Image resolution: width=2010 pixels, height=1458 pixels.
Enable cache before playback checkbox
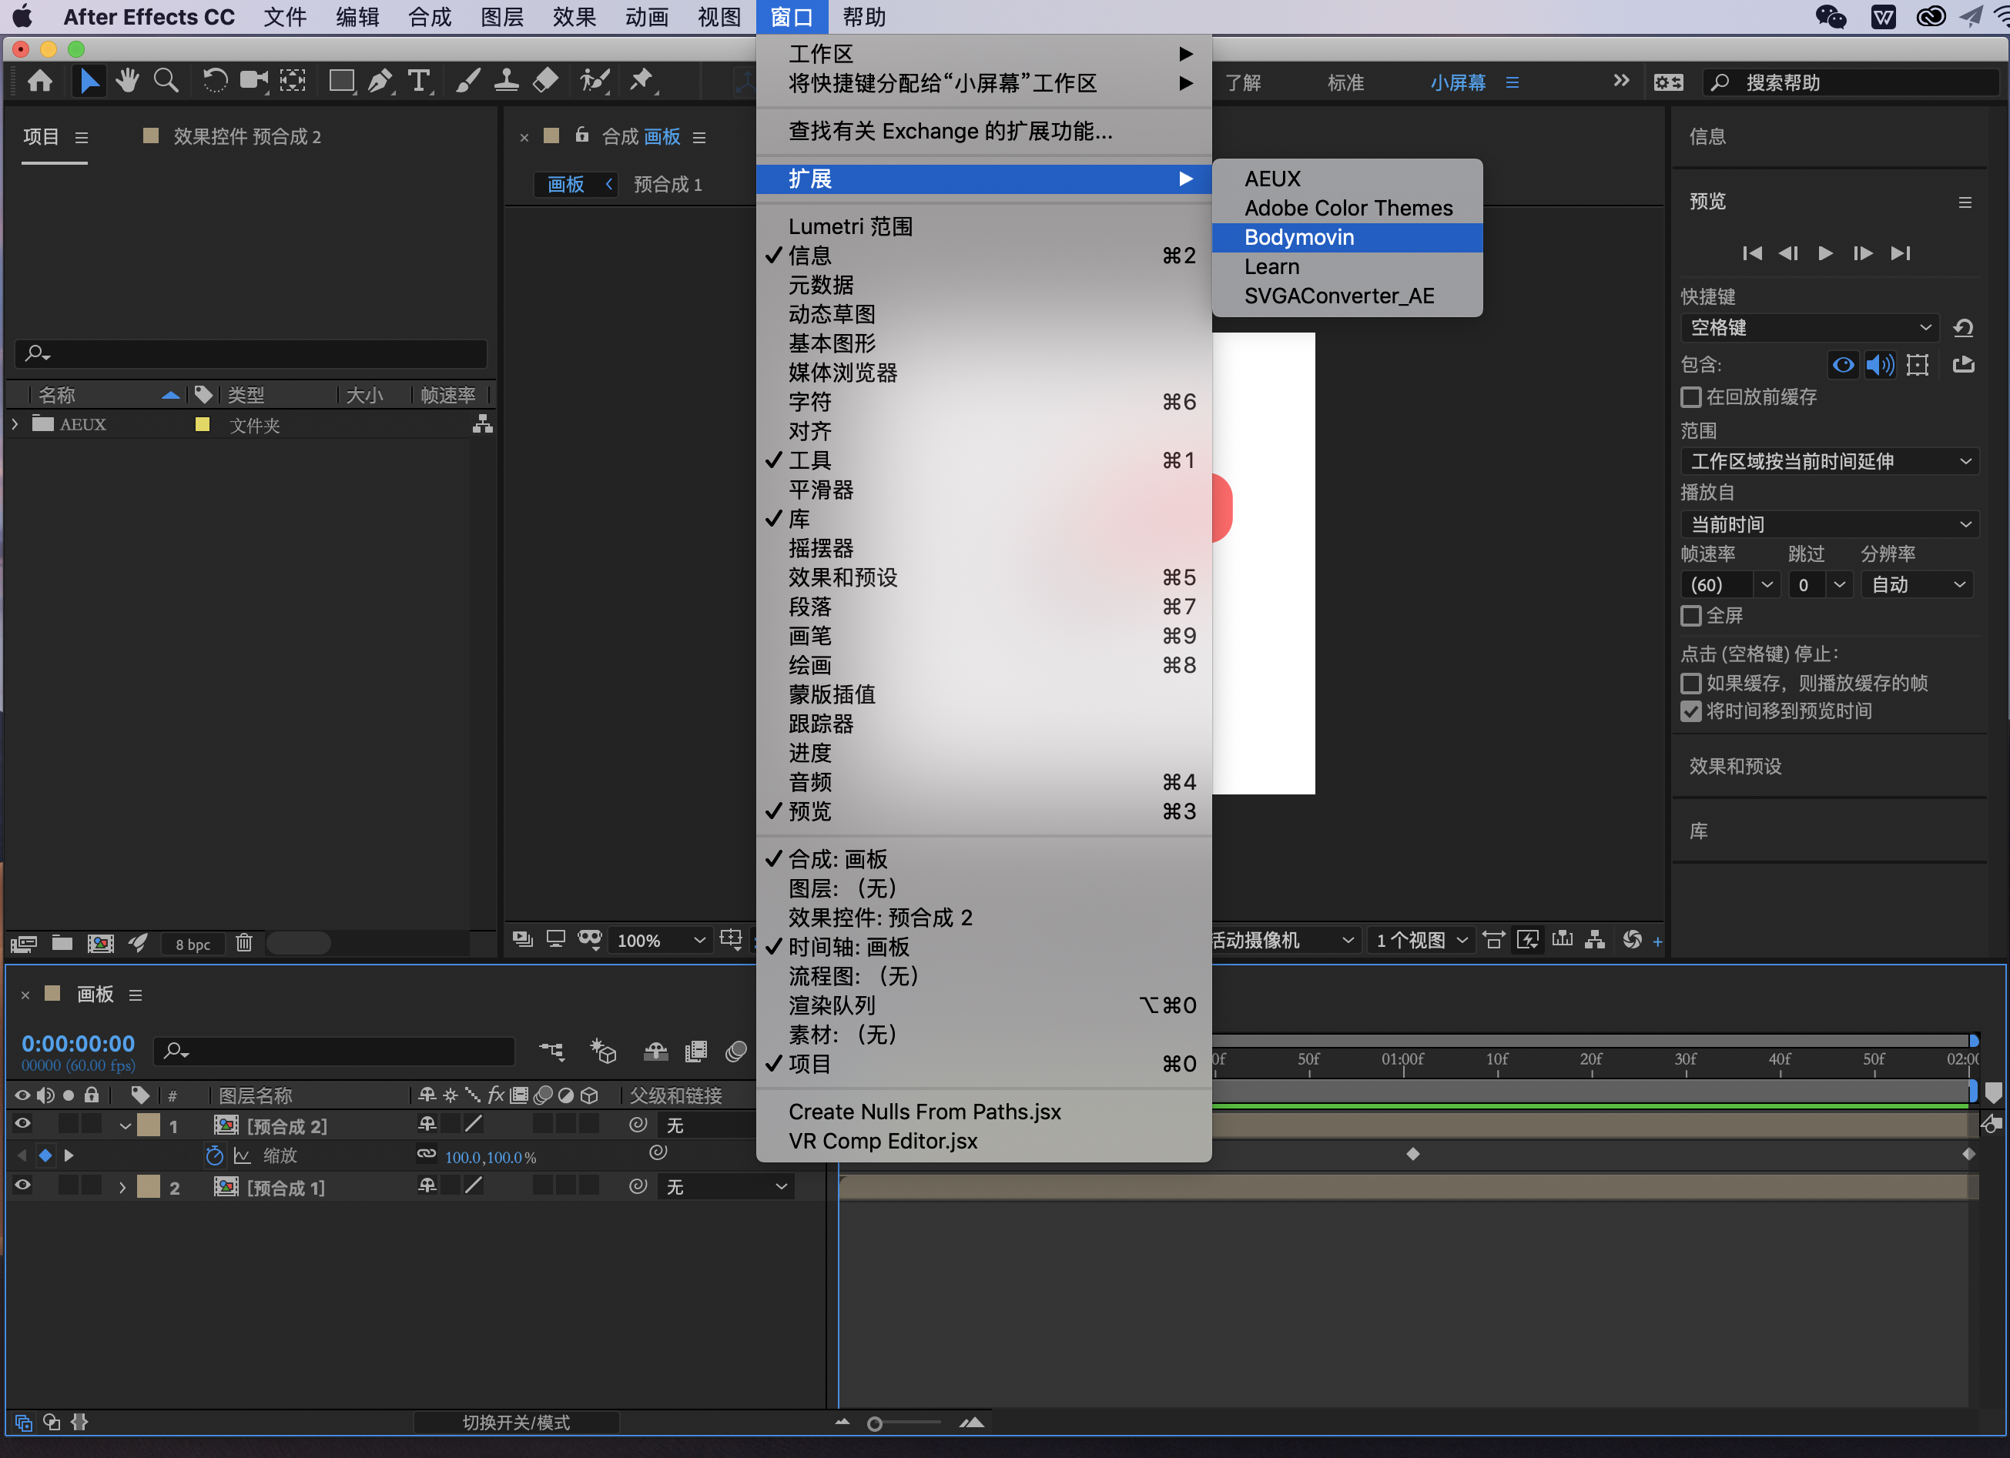pos(1691,396)
